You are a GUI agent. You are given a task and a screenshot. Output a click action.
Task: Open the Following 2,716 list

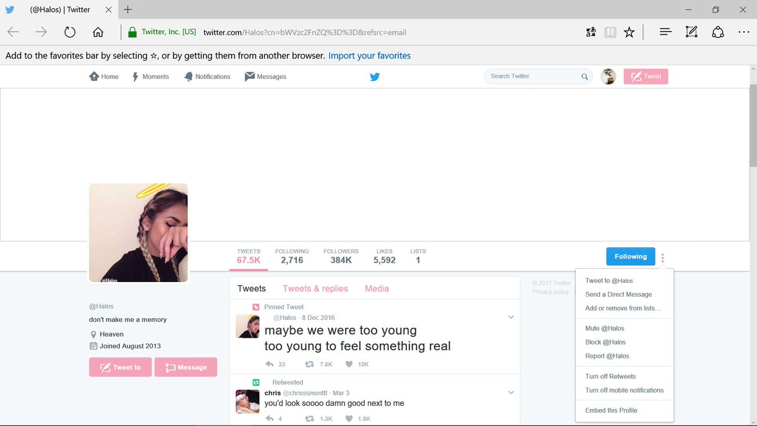[x=292, y=256]
